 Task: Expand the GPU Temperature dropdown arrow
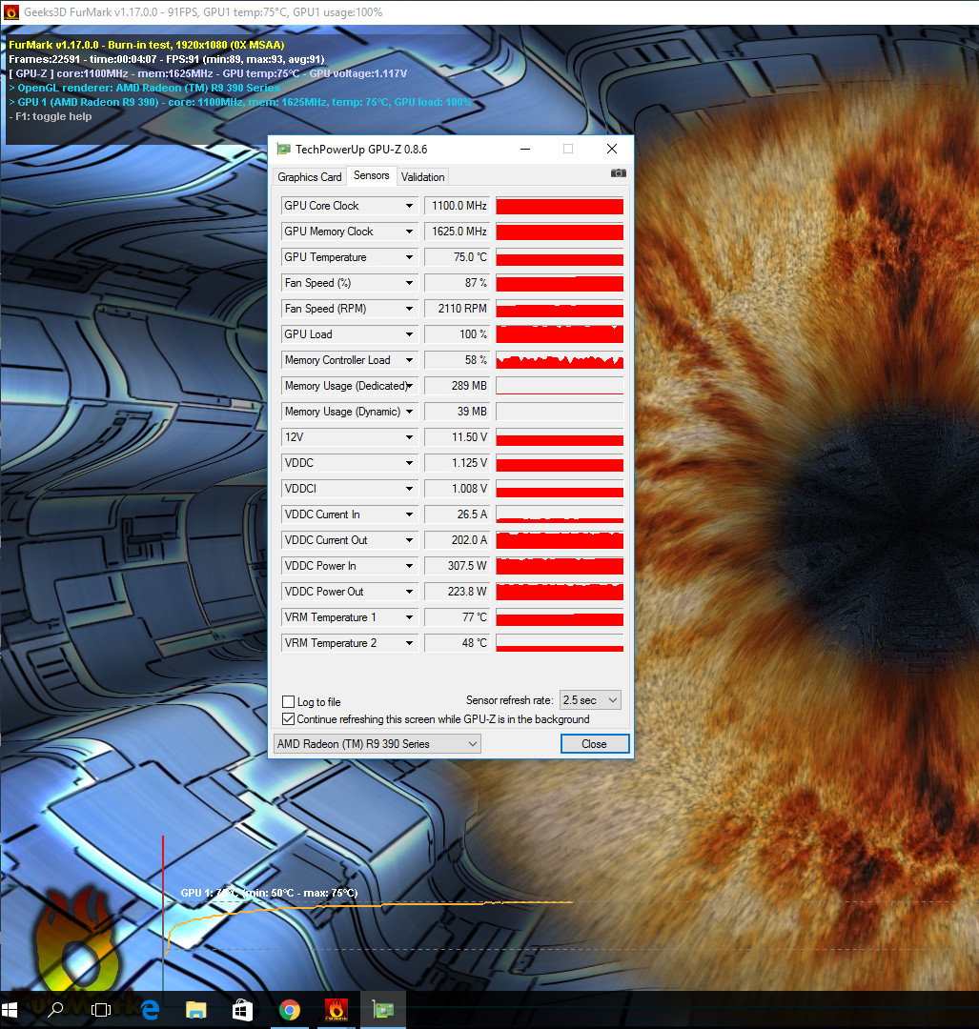[x=409, y=257]
